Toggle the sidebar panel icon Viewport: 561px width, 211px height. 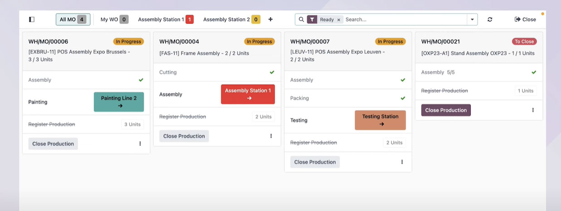coord(31,19)
